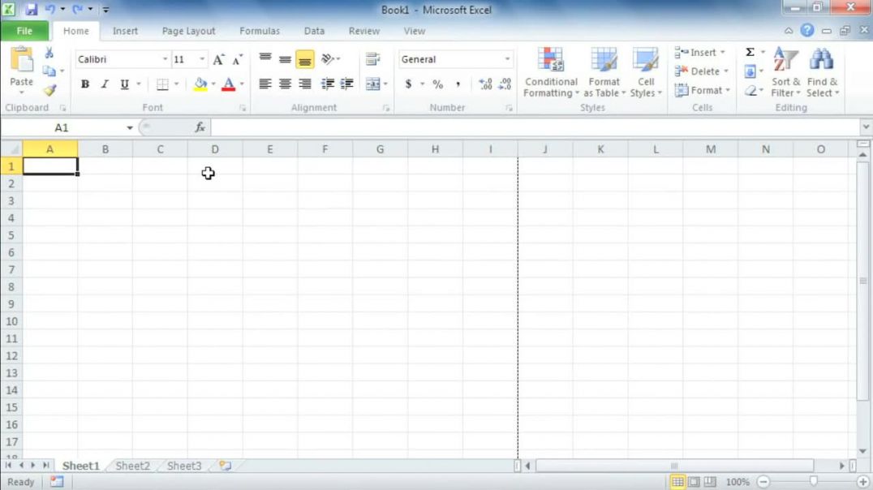Toggle Top Align
Screen dimensions: 873x490
(265, 59)
